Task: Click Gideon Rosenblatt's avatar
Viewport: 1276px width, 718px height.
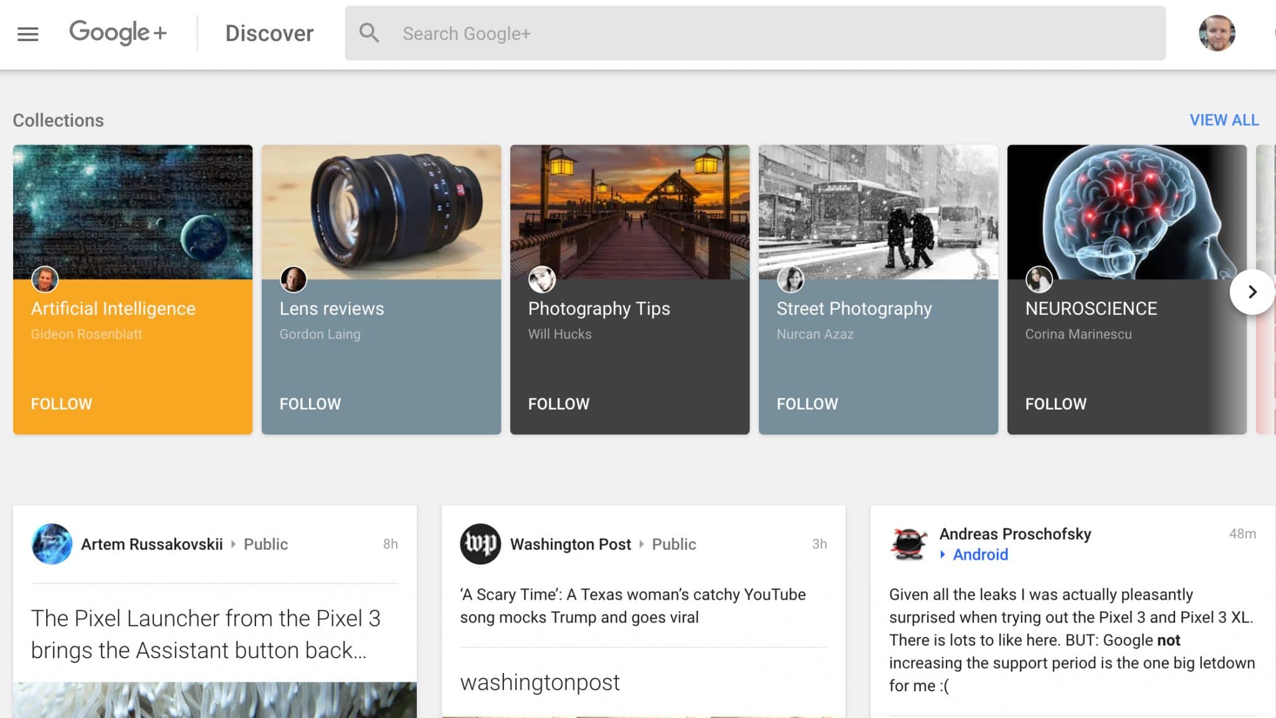Action: (45, 279)
